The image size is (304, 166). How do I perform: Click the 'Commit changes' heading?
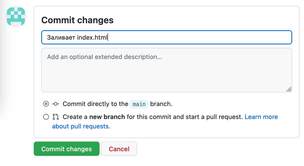click(78, 20)
